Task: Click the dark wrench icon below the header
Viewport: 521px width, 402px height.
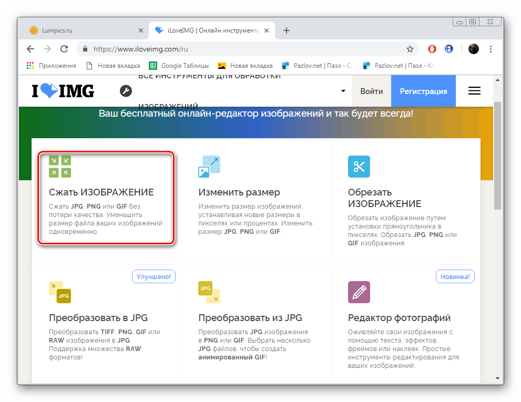Action: (x=126, y=90)
